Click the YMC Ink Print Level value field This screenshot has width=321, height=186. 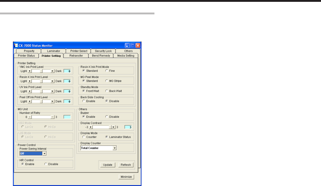tap(67, 71)
